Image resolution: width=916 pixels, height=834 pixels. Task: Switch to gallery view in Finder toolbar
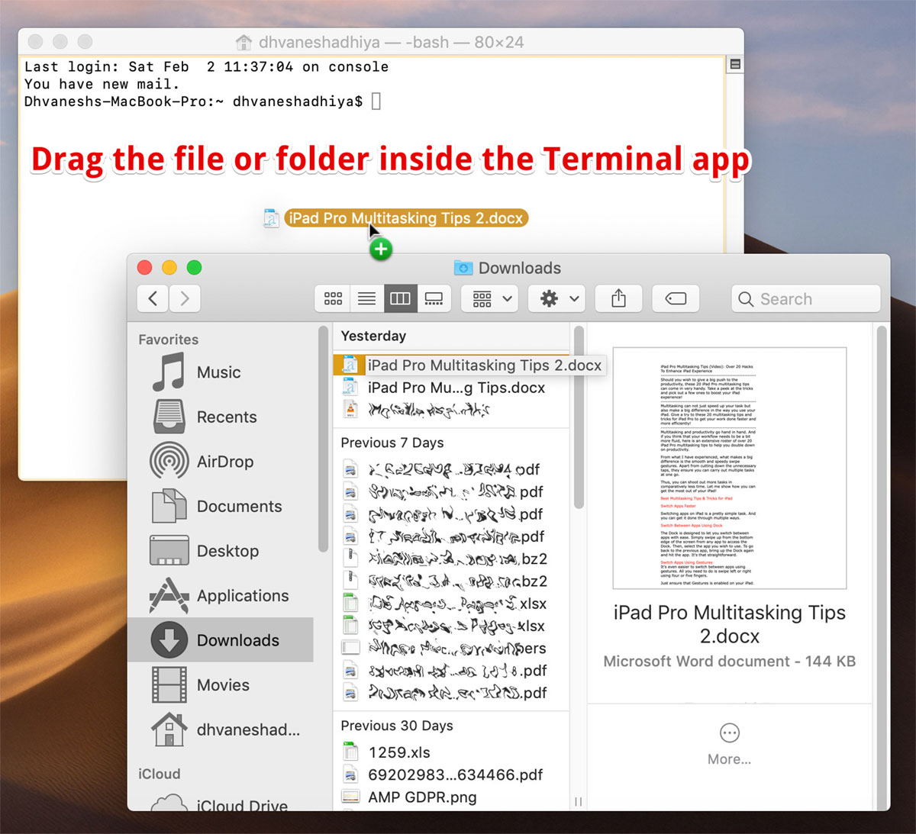434,298
